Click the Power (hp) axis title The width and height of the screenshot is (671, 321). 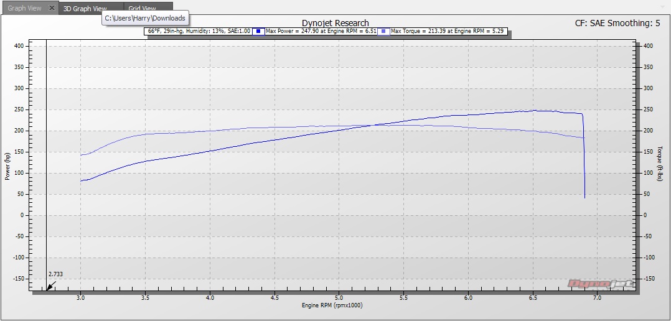click(x=7, y=167)
